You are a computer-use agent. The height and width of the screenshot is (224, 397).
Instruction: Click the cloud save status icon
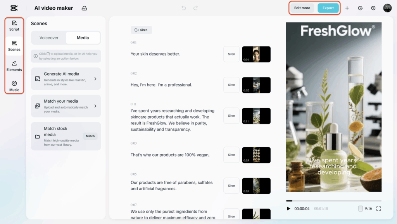pyautogui.click(x=84, y=8)
